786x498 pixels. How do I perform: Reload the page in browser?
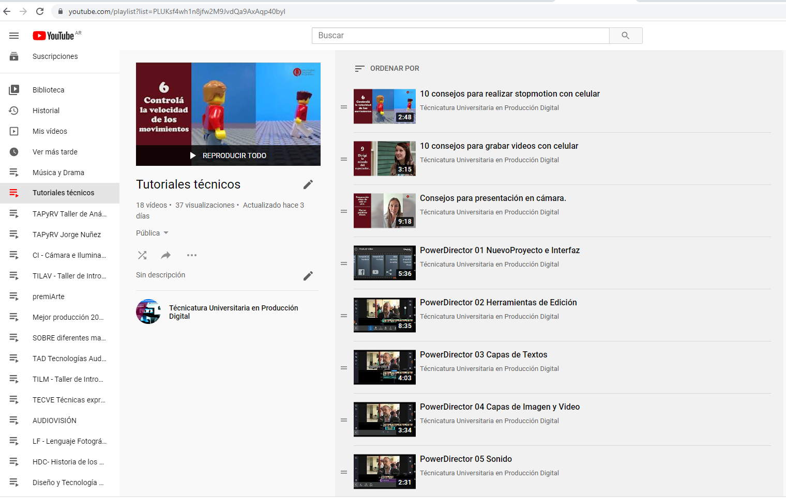[40, 11]
